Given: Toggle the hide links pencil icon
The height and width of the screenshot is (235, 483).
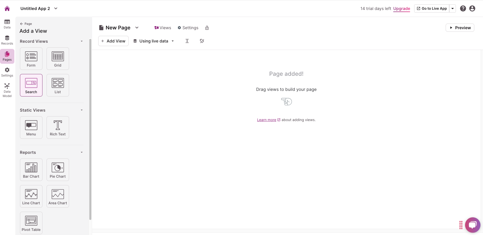Looking at the screenshot, I should [202, 41].
